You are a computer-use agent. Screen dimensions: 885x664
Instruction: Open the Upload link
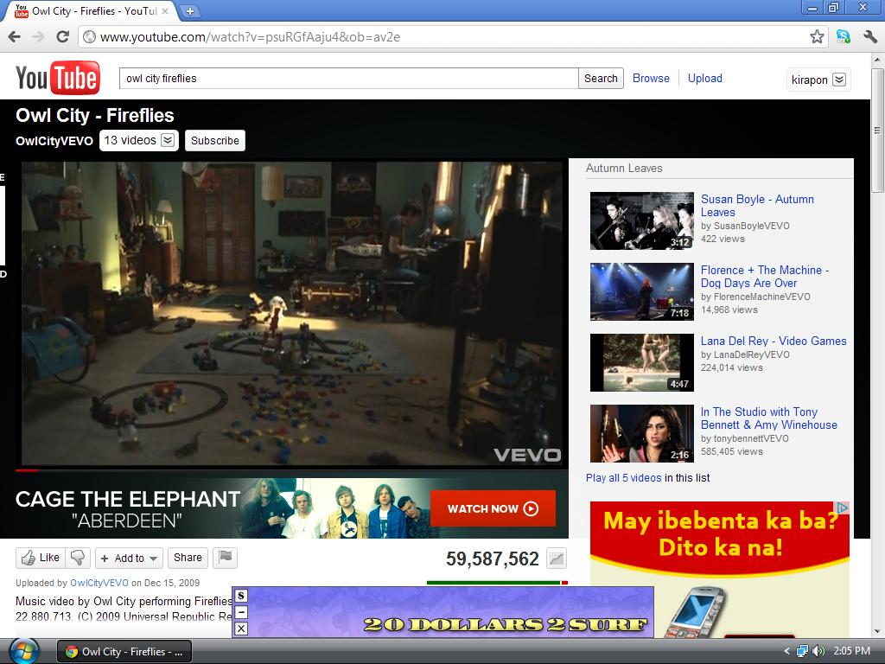pos(705,79)
